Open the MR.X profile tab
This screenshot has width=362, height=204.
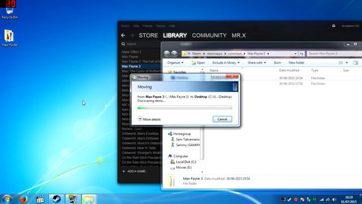click(239, 35)
